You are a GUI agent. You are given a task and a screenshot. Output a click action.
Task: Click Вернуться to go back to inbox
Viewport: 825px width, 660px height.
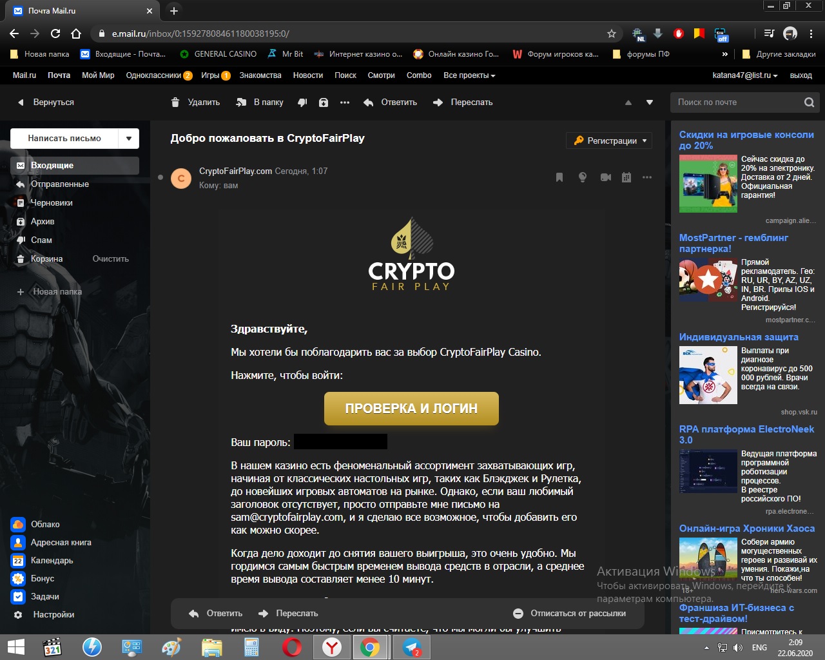[x=46, y=102]
